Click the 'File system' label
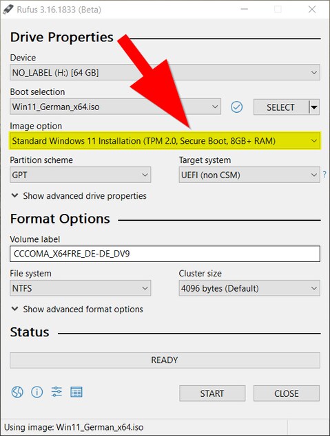330x436 pixels. pos(30,273)
